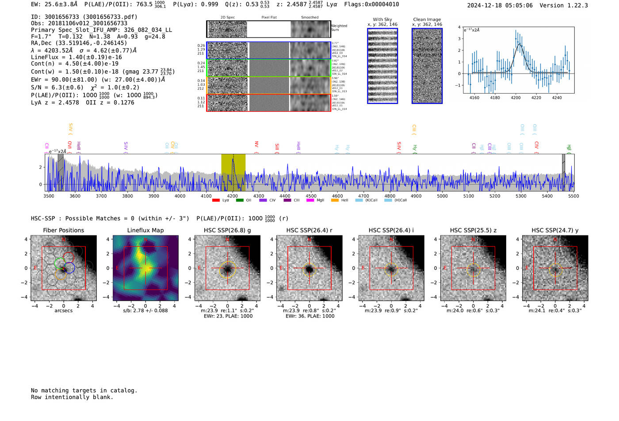Click the Primary Spec_Slot_IFU_AMP 326_082_034_LL line
The width and height of the screenshot is (619, 421).
(x=102, y=30)
